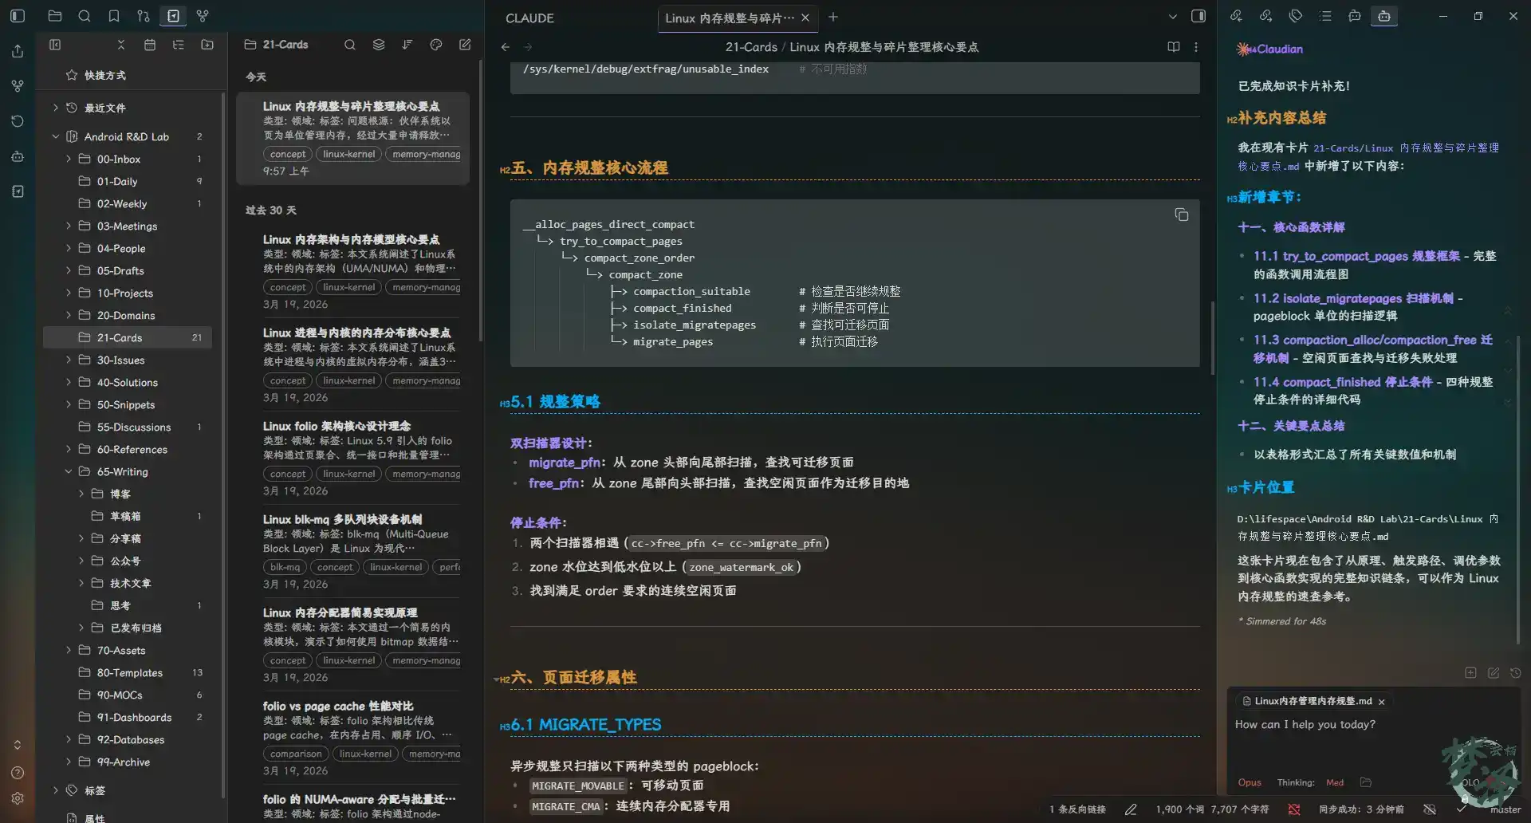1531x823 pixels.
Task: Collapse the 65-Writing folder
Action: [x=69, y=471]
